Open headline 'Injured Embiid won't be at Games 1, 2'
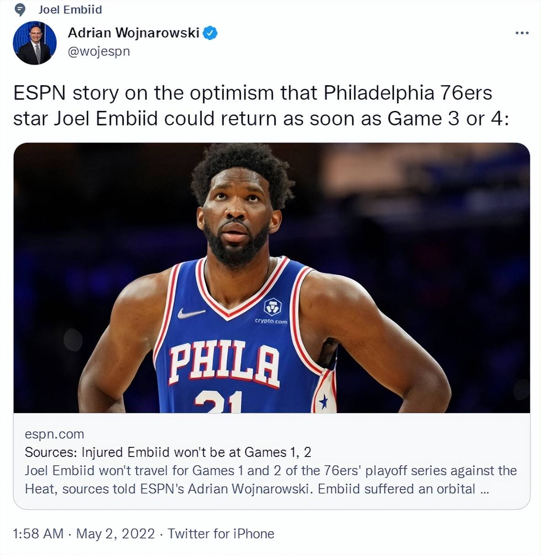This screenshot has height=555, width=541. (x=168, y=452)
